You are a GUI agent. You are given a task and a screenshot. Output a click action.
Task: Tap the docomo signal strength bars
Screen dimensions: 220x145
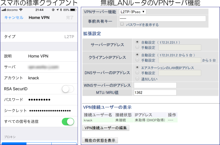tap(4, 10)
